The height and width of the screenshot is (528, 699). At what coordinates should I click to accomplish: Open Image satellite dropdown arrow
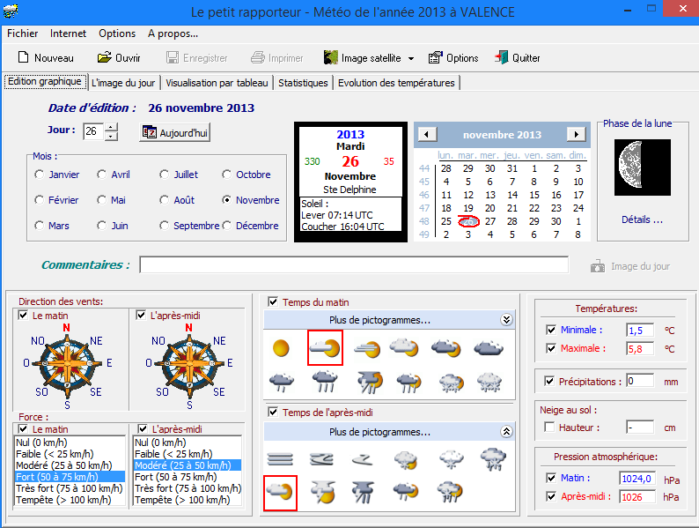pos(411,58)
